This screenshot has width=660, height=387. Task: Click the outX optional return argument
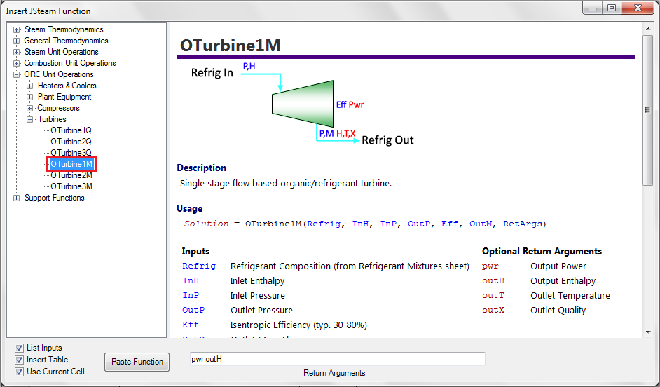(x=493, y=310)
